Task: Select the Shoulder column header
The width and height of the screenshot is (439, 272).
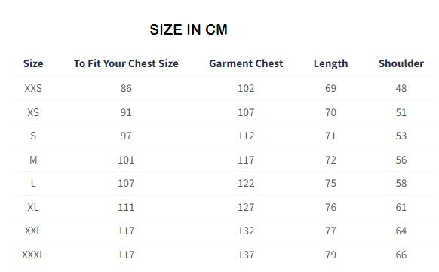Action: point(401,63)
